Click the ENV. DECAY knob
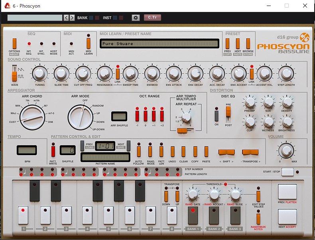This screenshot has width=315, height=240. (x=195, y=73)
